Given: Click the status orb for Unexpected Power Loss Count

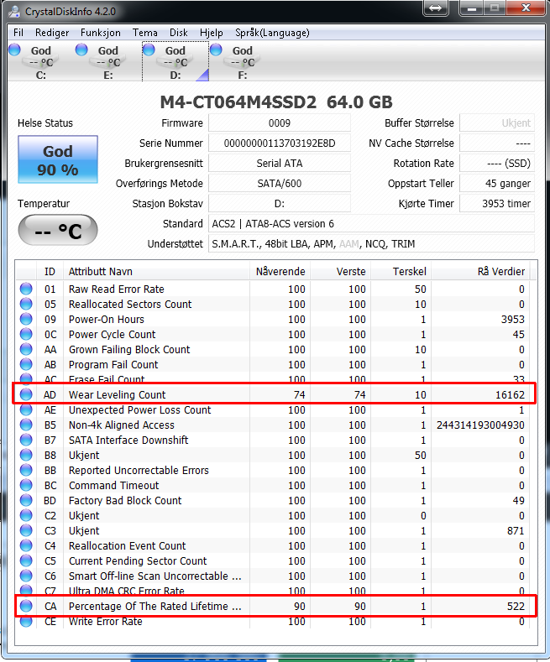Looking at the screenshot, I should coord(26,409).
